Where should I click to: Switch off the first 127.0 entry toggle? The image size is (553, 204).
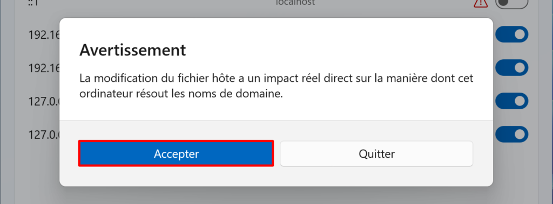[x=511, y=101]
